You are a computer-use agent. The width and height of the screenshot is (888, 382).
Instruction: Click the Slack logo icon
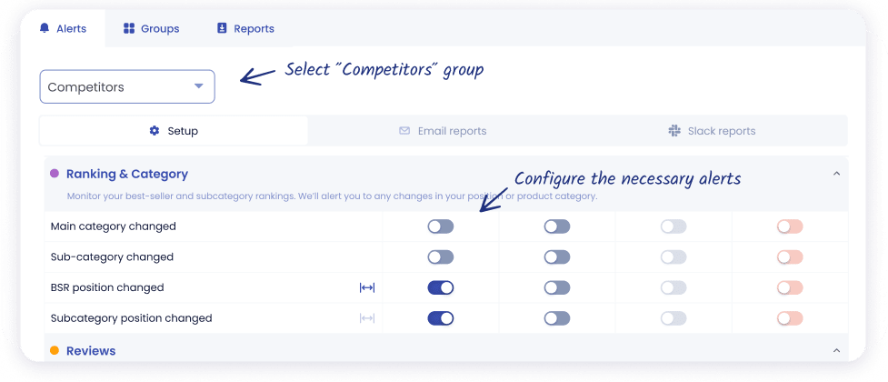click(674, 131)
